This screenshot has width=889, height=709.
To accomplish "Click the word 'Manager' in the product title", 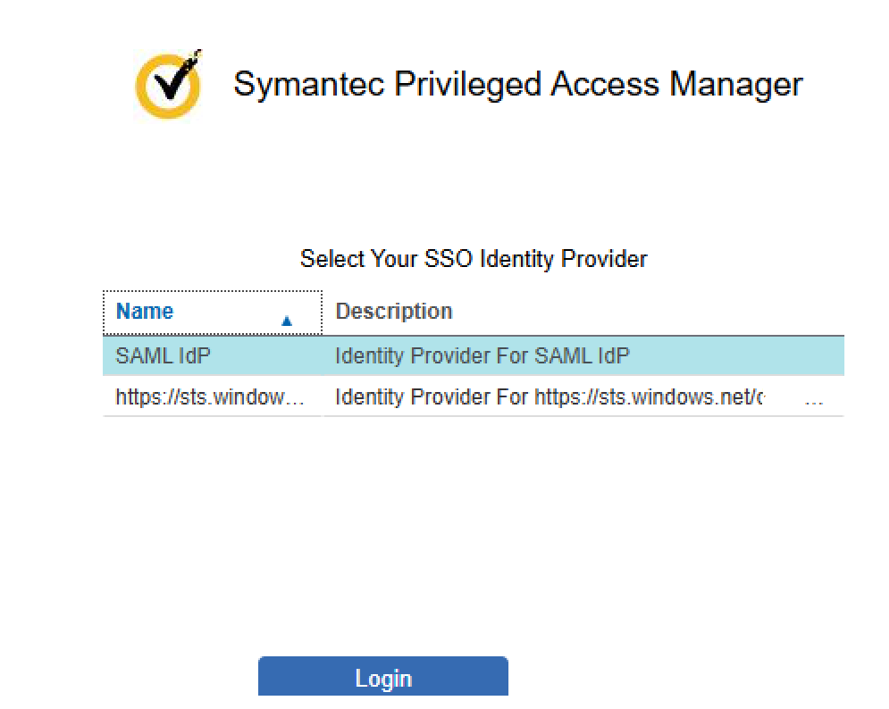I will pos(736,85).
